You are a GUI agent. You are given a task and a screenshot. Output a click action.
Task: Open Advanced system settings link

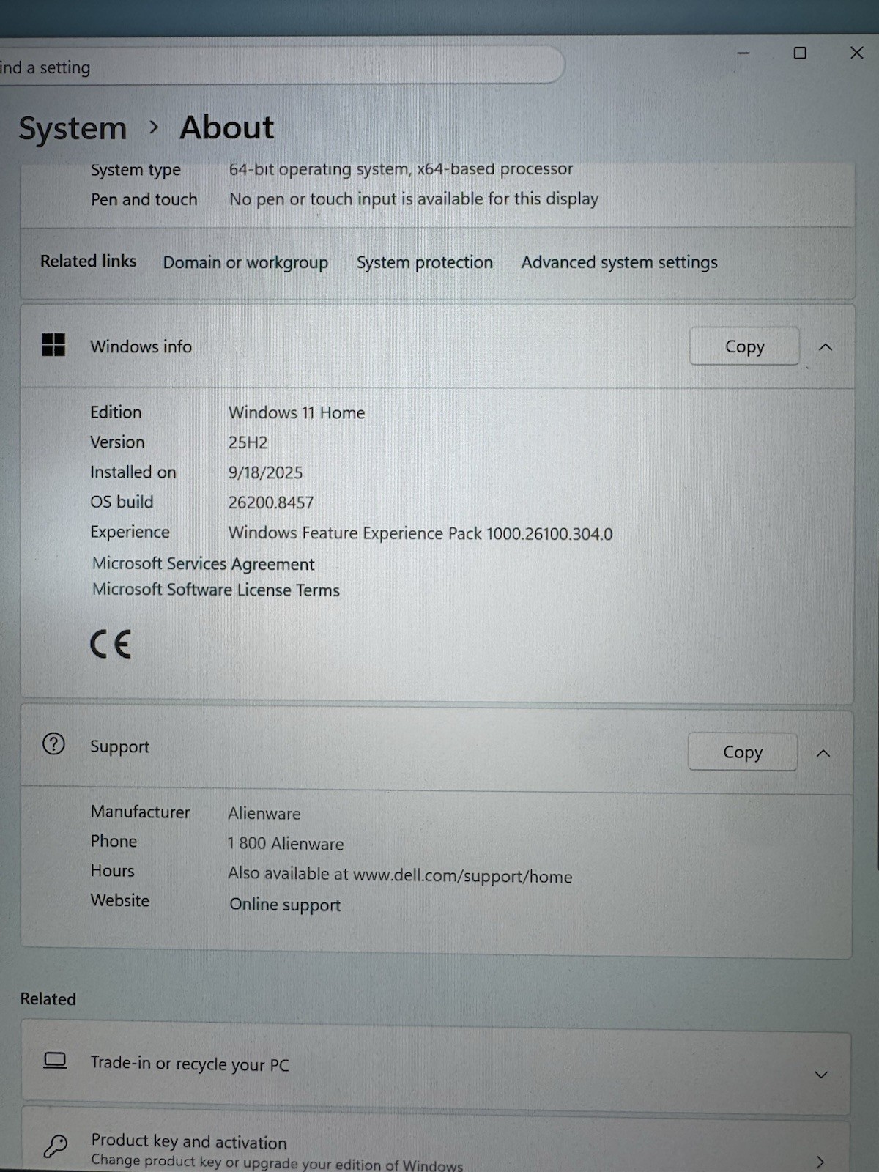point(619,262)
